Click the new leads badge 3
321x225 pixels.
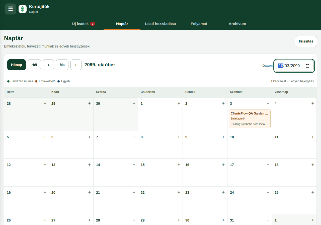(93, 24)
